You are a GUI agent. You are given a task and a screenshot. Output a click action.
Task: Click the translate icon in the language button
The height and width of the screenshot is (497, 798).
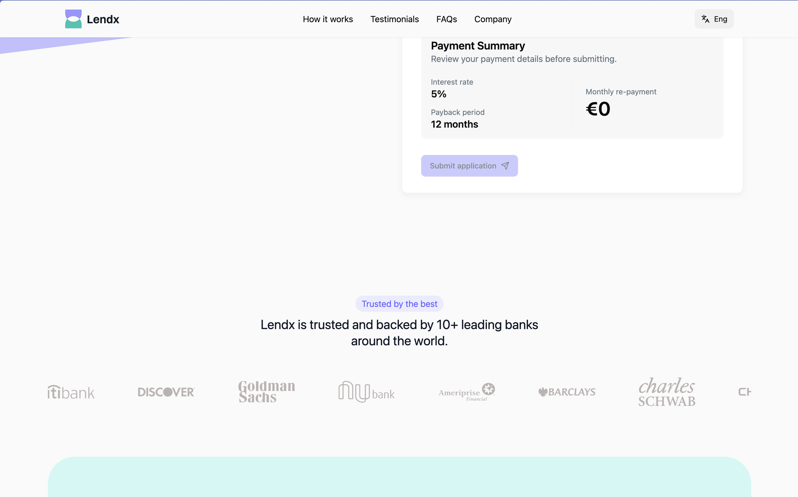point(705,19)
